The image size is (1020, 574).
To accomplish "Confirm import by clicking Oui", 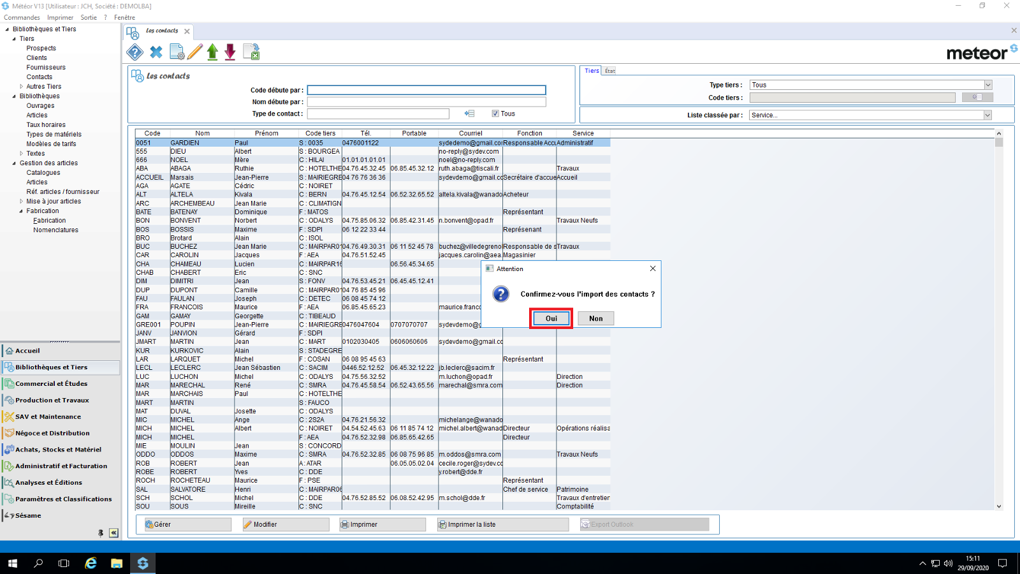I will [x=551, y=318].
